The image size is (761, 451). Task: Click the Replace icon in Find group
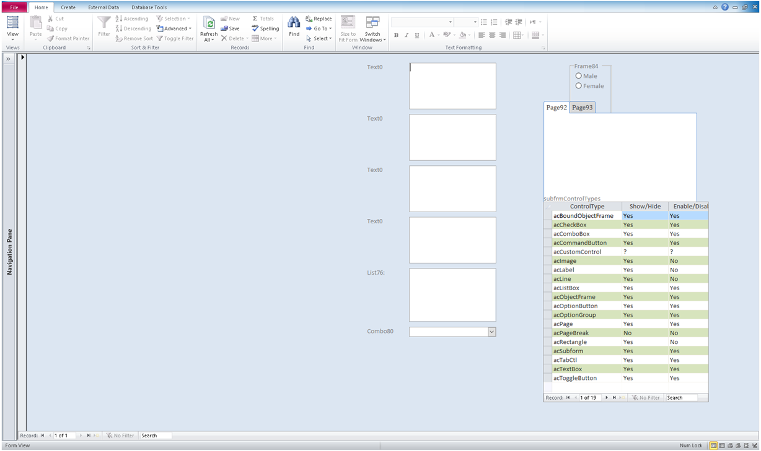[x=309, y=19]
